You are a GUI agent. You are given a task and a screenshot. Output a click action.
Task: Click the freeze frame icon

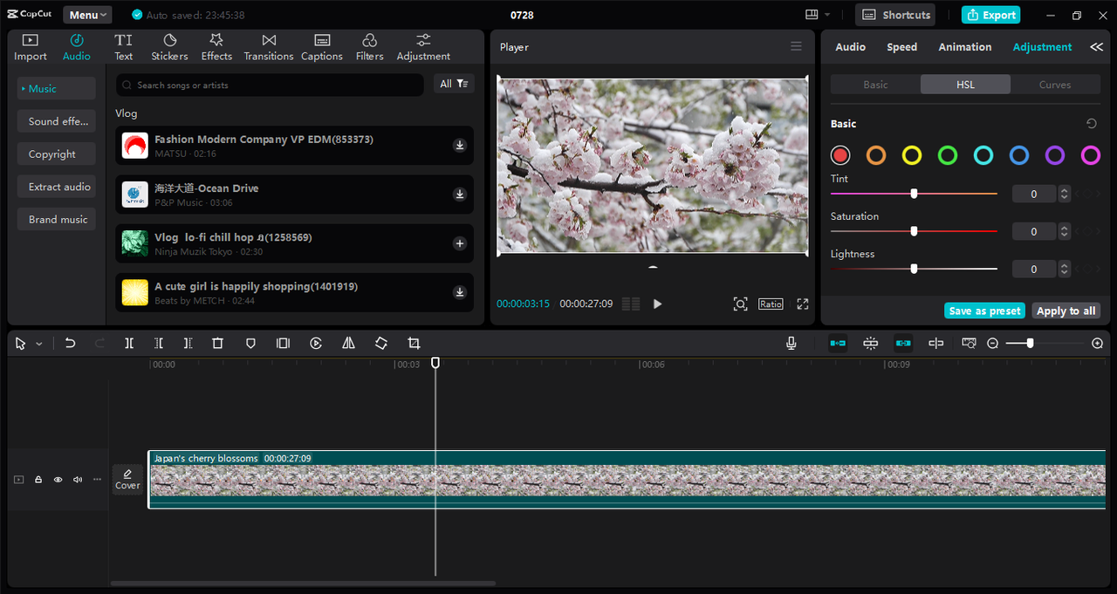(x=283, y=344)
